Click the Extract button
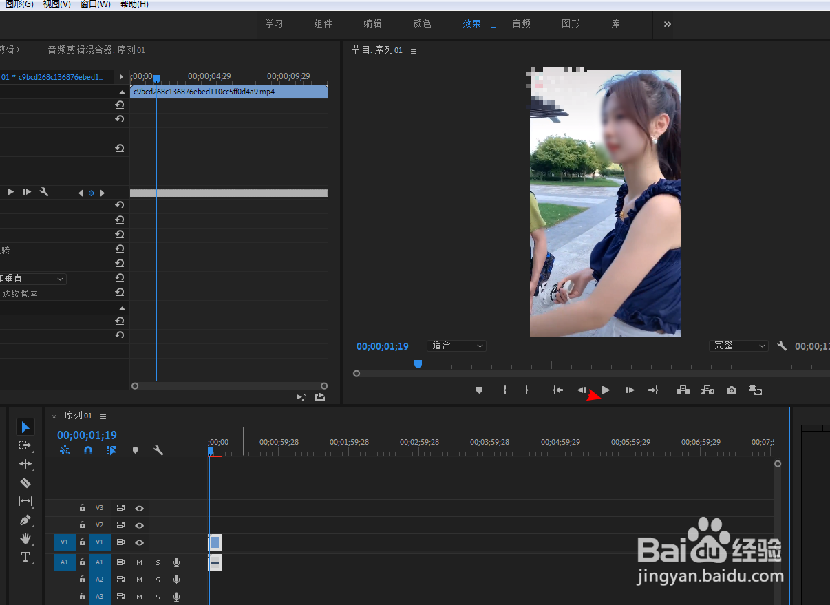The height and width of the screenshot is (605, 830). point(707,390)
